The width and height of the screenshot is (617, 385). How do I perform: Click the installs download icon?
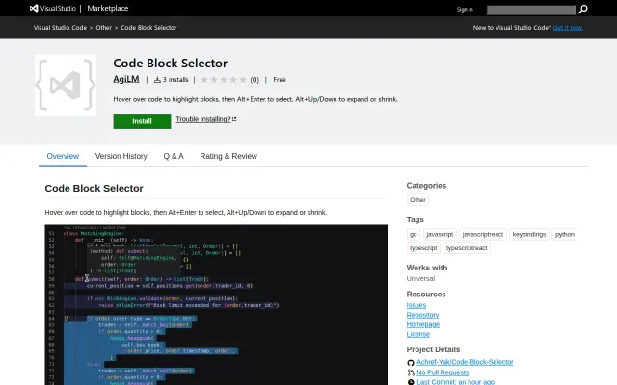[x=157, y=79]
